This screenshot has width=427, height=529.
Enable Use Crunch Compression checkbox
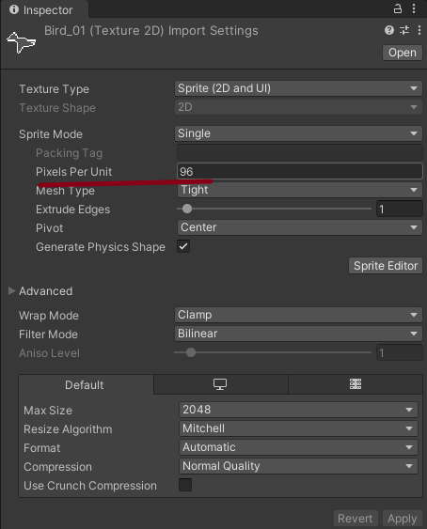point(185,485)
